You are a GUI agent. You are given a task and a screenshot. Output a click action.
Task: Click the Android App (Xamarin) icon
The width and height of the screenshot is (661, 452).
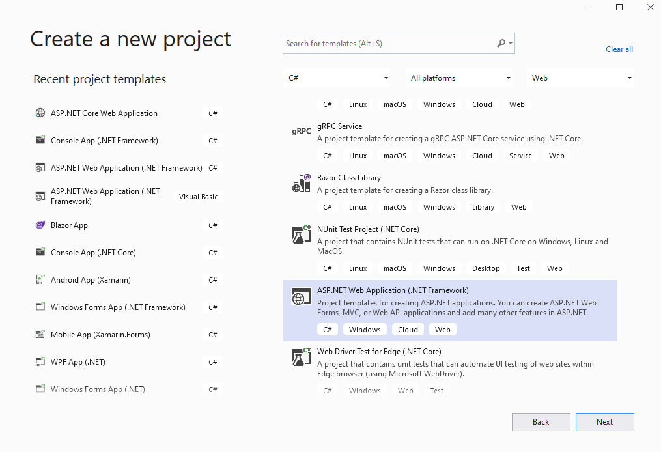pos(40,279)
